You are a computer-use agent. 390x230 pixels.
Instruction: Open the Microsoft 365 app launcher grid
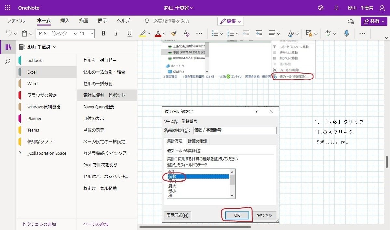pyautogui.click(x=7, y=7)
